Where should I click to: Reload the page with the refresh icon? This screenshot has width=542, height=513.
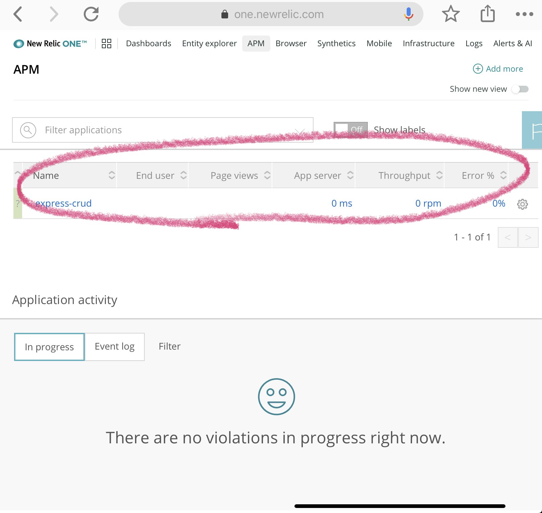(91, 14)
